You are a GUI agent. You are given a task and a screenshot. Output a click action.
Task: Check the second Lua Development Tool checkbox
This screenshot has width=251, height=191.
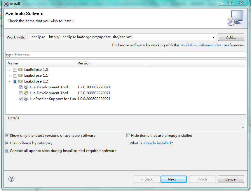click(x=20, y=93)
